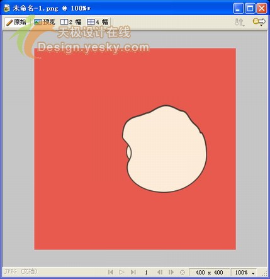Jump to last frame button
The width and height of the screenshot is (270, 279).
tap(133, 272)
